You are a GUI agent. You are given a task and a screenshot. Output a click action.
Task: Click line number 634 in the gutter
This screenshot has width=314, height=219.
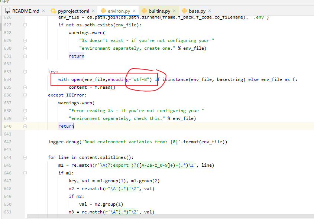tap(7, 79)
